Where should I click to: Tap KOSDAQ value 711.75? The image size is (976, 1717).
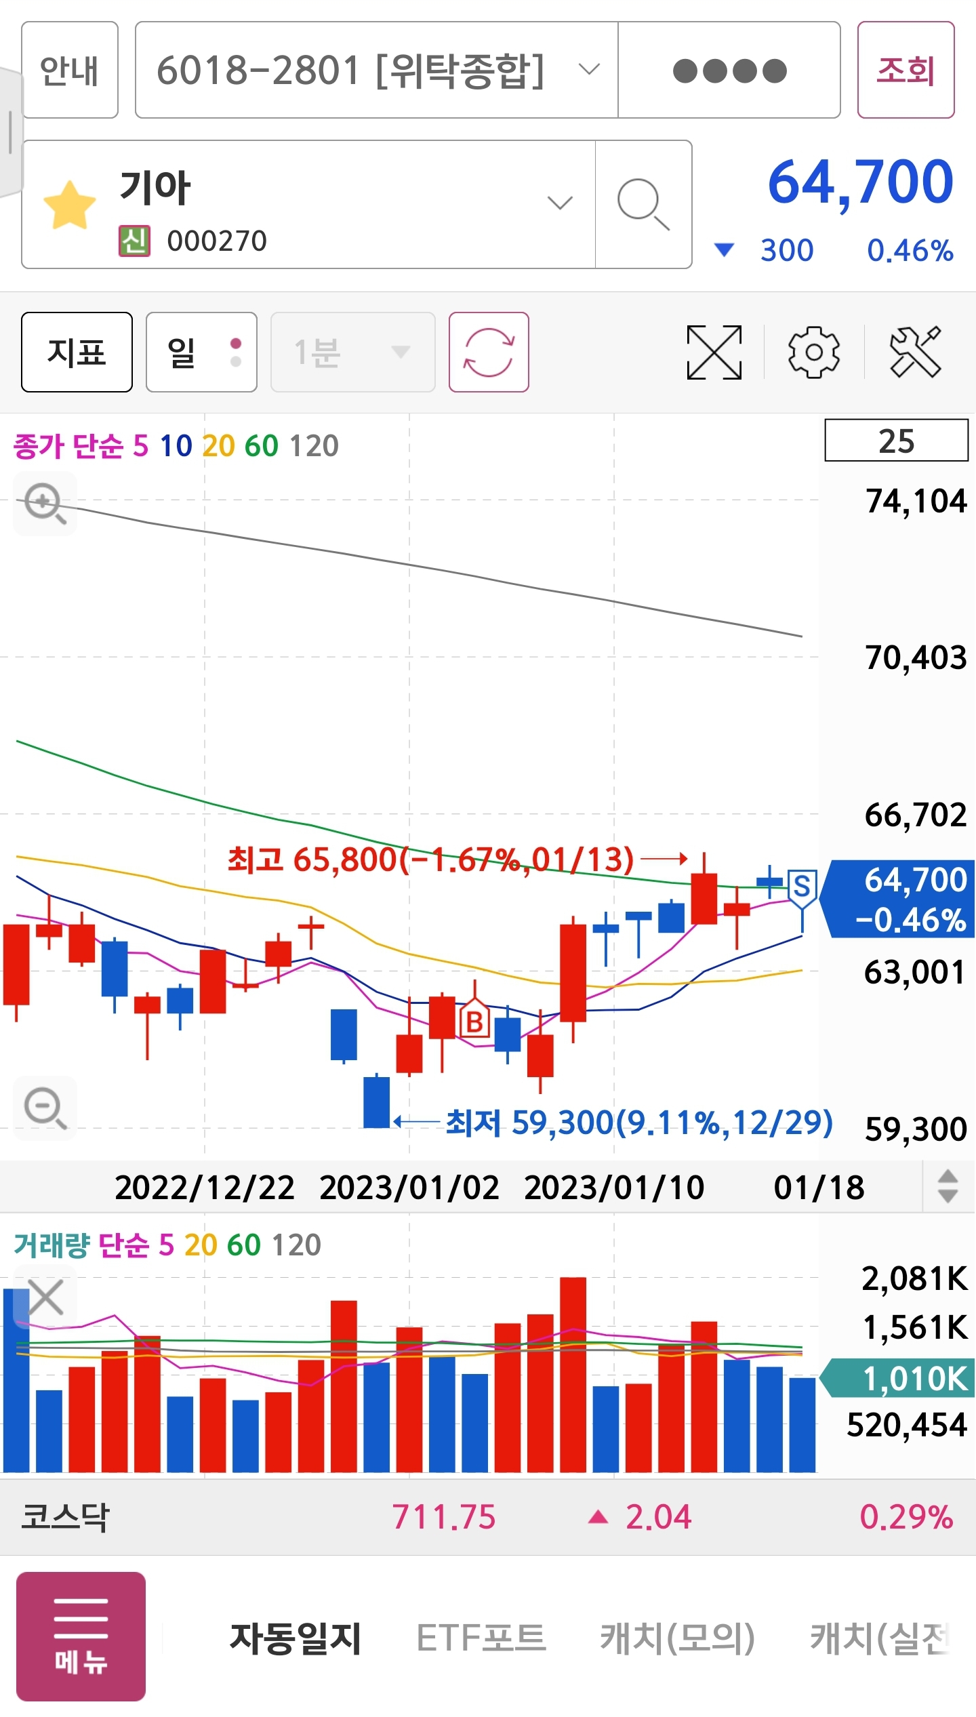pyautogui.click(x=444, y=1517)
